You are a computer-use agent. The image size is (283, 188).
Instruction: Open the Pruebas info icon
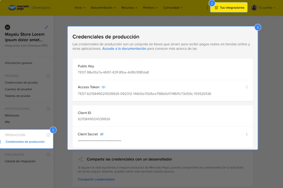pos(48,76)
